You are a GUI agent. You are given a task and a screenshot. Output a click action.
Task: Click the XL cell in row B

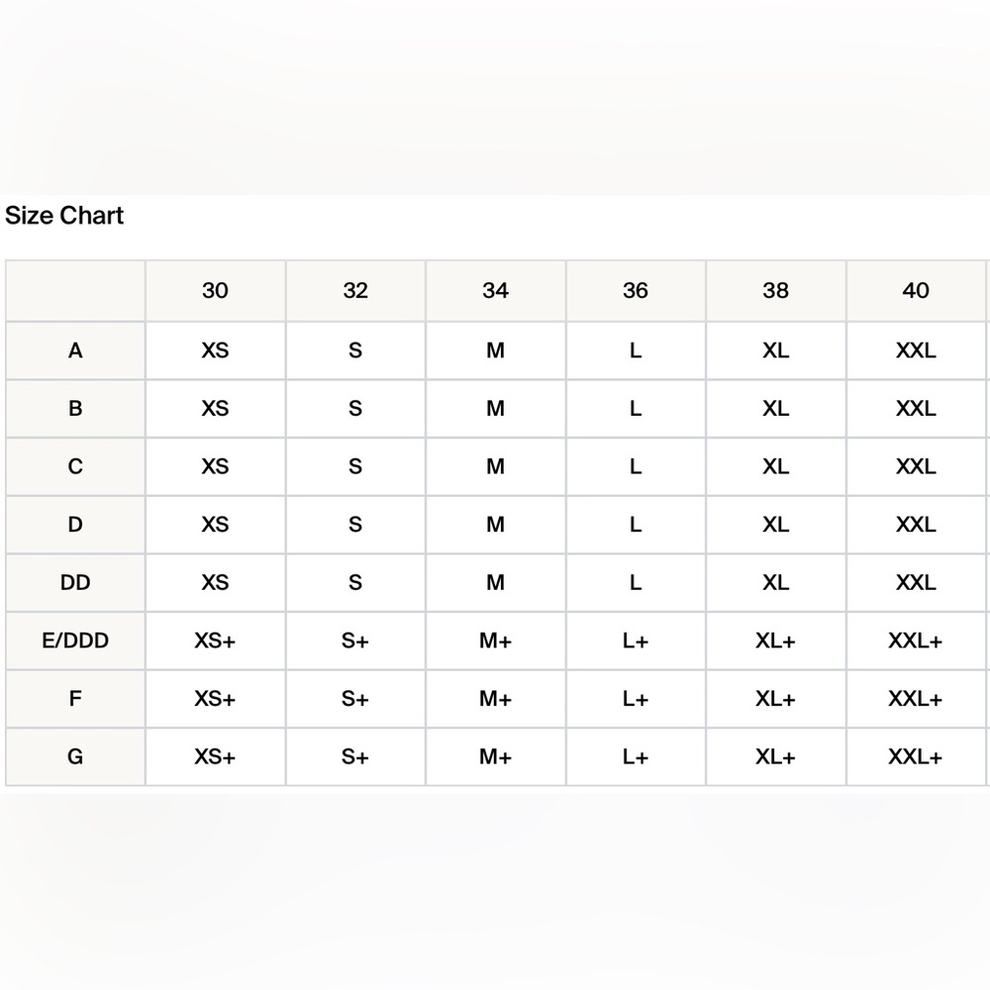776,409
